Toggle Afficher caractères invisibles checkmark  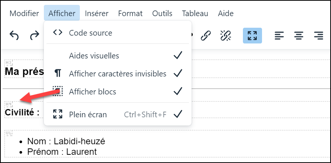(118, 74)
